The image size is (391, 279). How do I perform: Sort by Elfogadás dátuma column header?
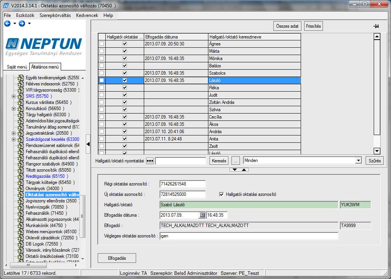[176, 37]
